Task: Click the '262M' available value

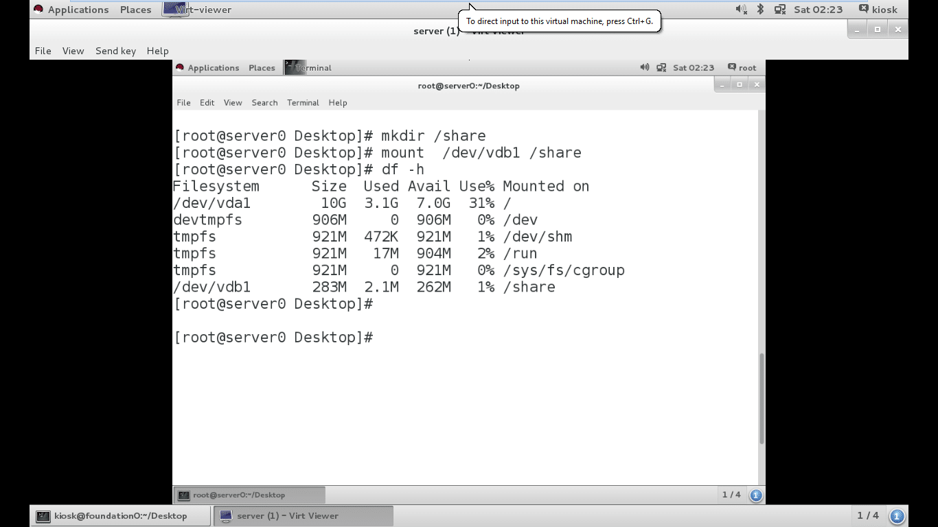Action: tap(433, 288)
